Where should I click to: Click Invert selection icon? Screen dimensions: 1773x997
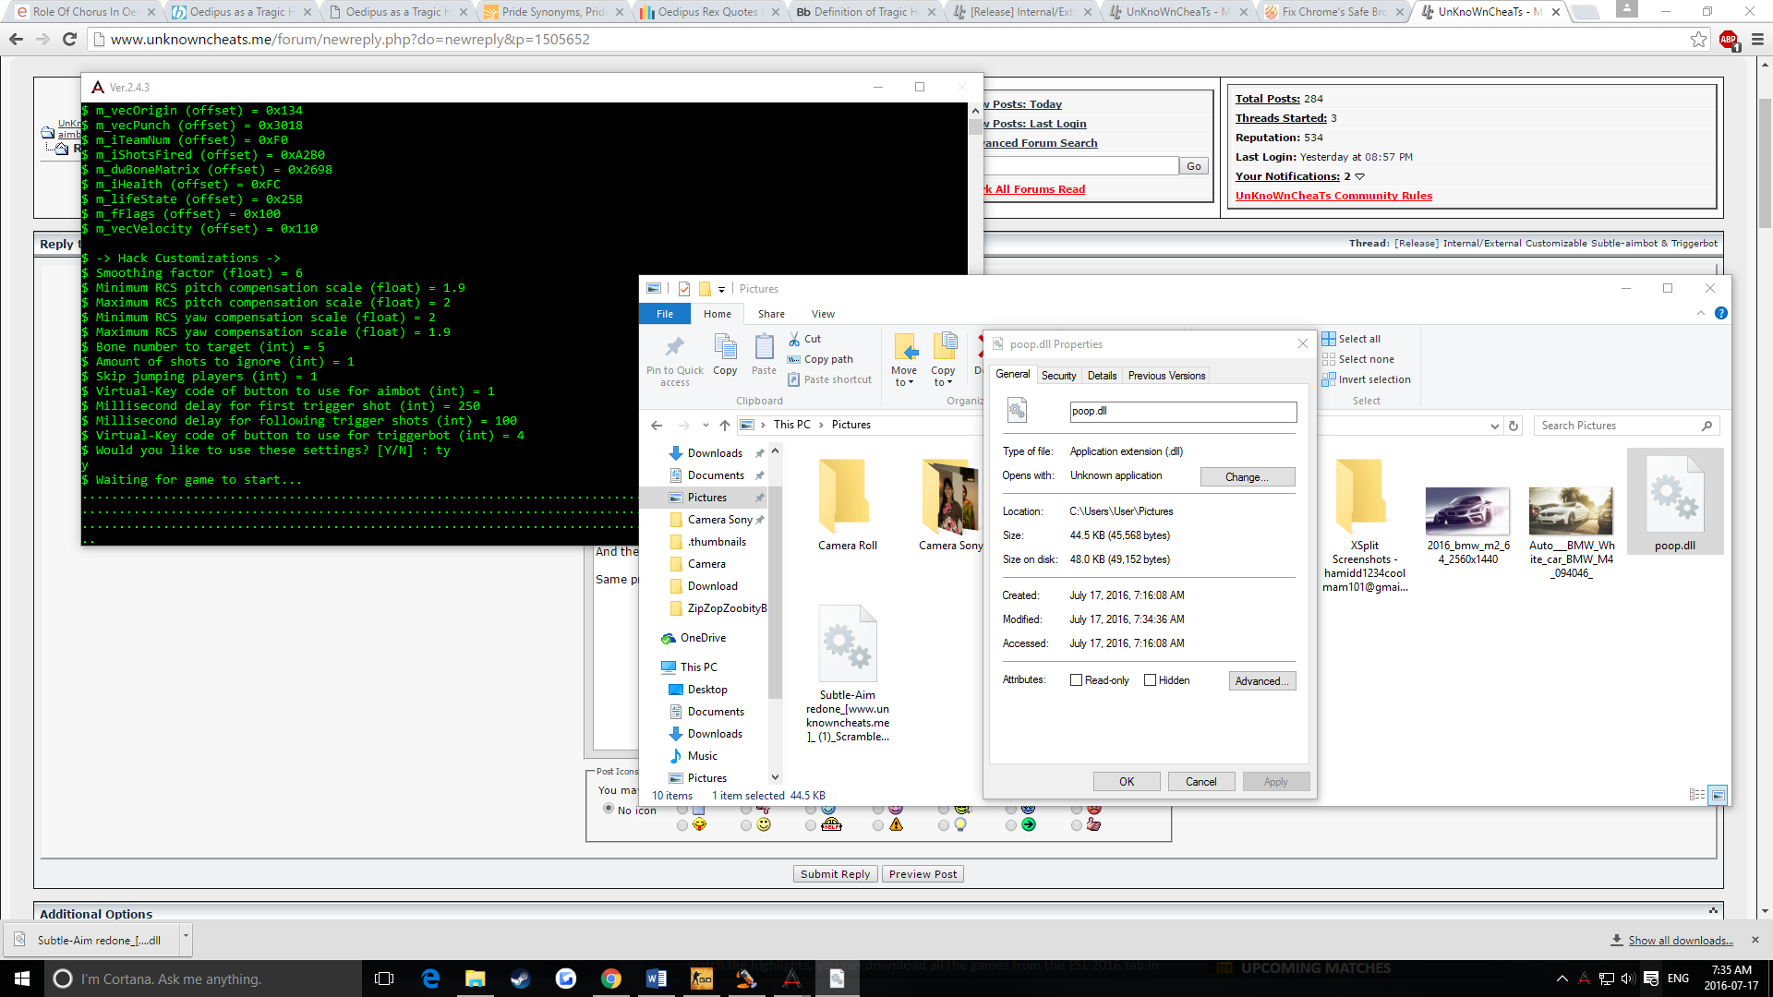tap(1329, 379)
